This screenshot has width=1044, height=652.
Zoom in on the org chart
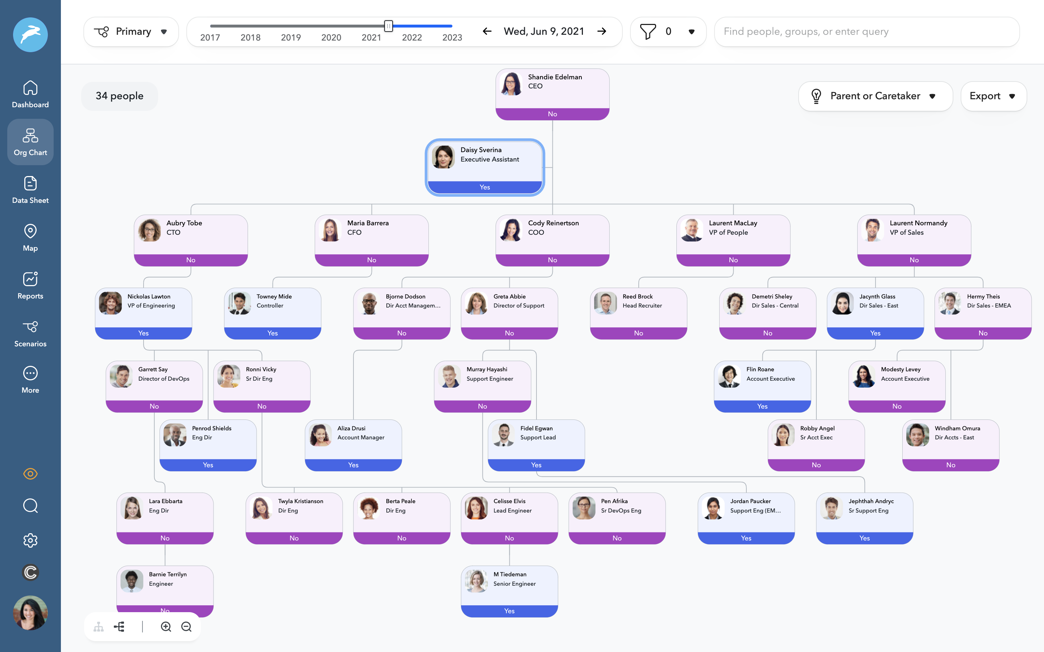click(x=166, y=627)
